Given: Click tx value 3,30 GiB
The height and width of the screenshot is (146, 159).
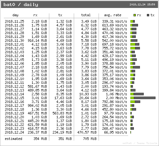Looking at the screenshot, I should 64,109.
